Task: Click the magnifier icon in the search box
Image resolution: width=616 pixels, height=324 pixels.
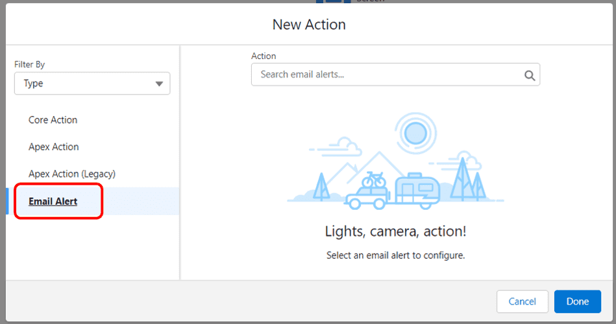Action: tap(530, 75)
